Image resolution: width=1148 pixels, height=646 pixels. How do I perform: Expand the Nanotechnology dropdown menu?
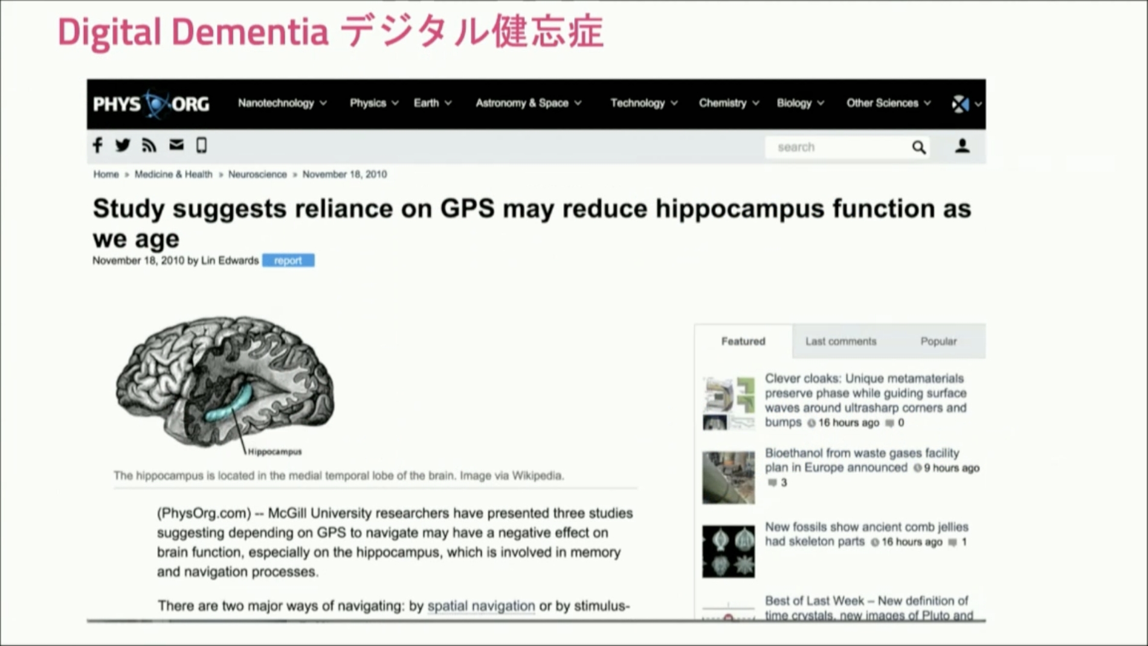click(x=282, y=103)
